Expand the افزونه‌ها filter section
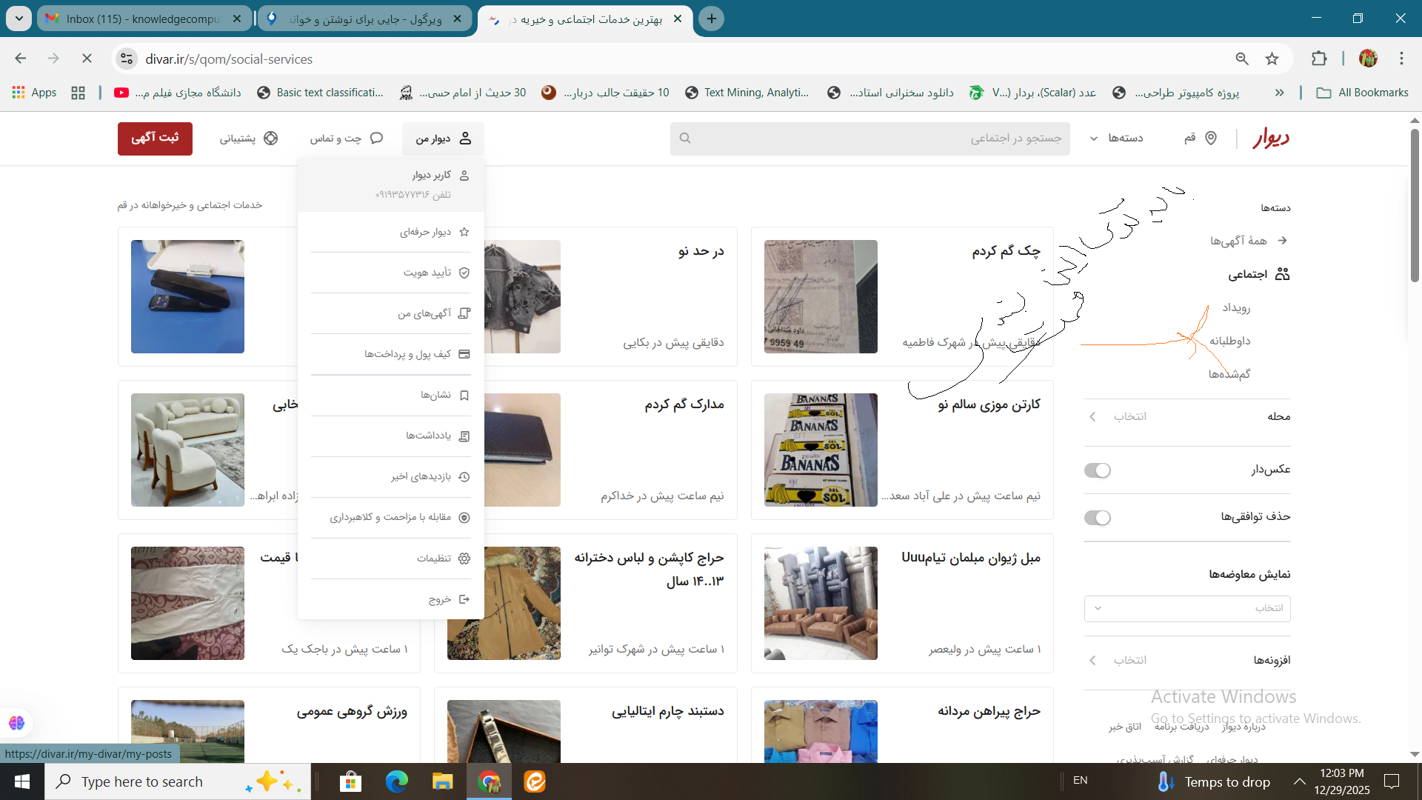The image size is (1422, 800). (x=1186, y=660)
